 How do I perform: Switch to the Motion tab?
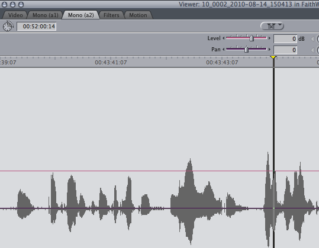pos(138,15)
